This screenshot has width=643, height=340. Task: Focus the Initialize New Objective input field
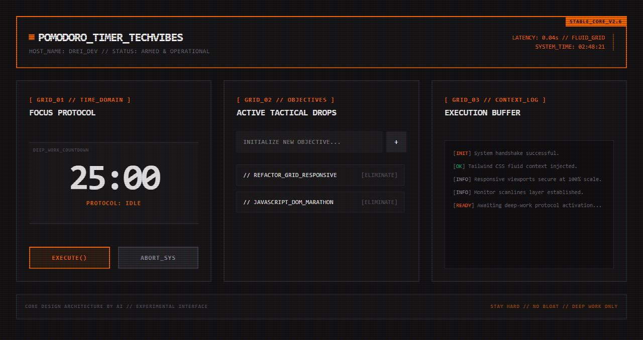click(309, 142)
